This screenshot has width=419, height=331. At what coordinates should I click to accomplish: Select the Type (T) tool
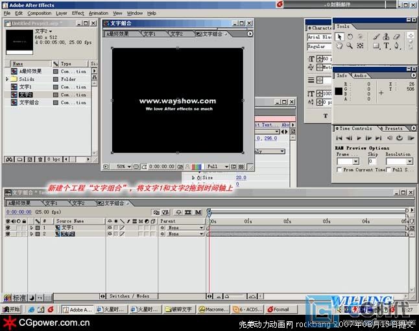click(x=387, y=45)
